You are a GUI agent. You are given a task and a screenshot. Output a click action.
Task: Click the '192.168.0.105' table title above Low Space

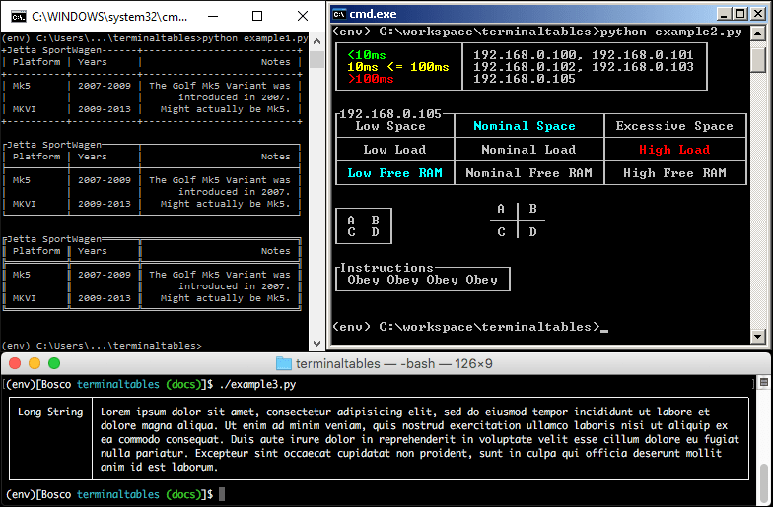tap(390, 114)
